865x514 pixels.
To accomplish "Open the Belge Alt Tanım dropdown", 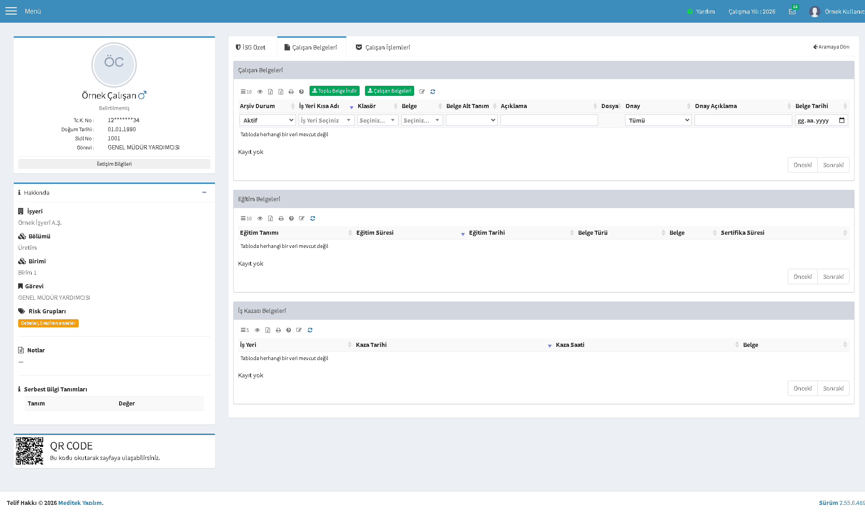I will click(x=471, y=120).
